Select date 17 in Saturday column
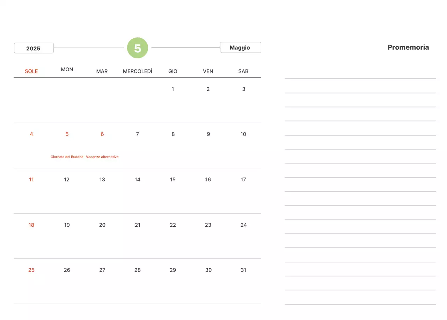Screen dimensions: 447x320 [x=243, y=180]
